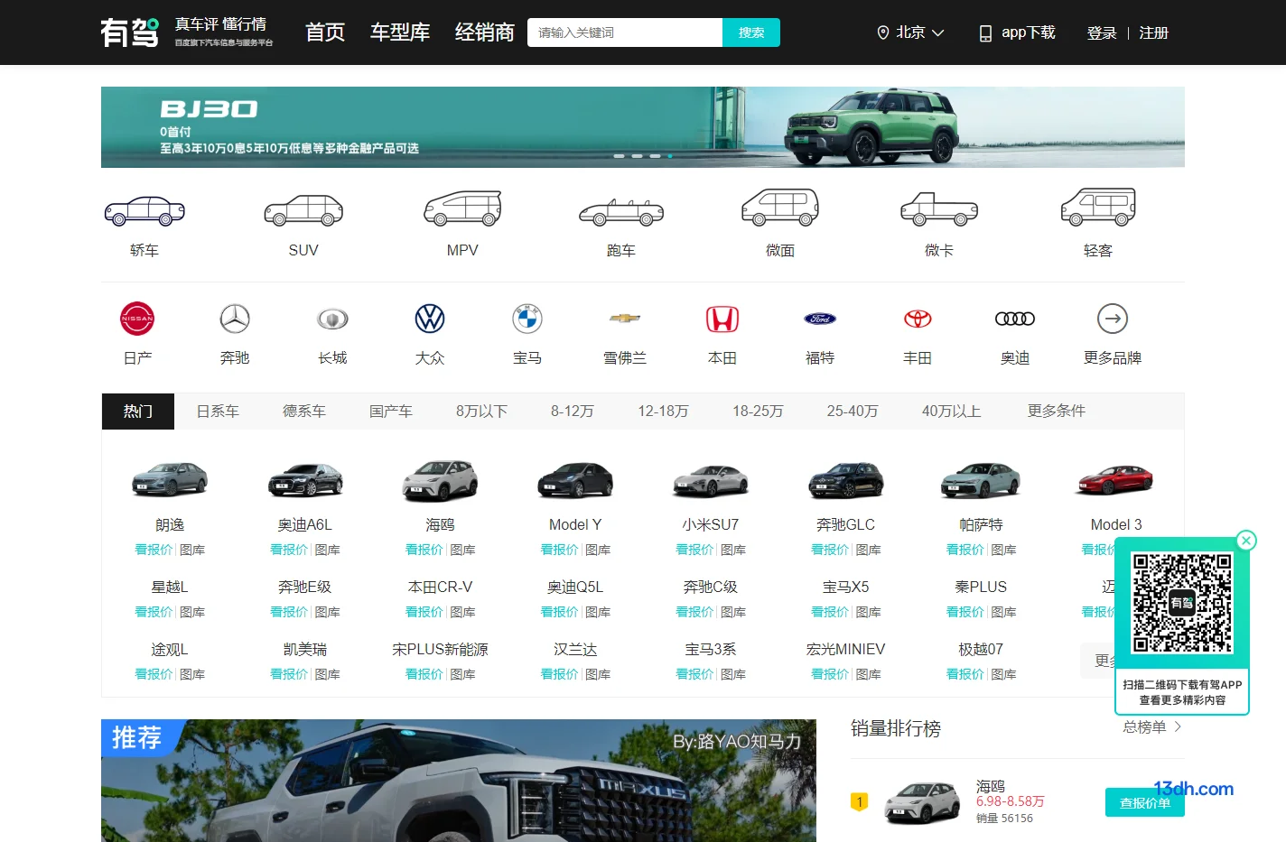The width and height of the screenshot is (1286, 842).
Task: Open the 大众 Volkswagen brand logo
Action: [x=430, y=319]
